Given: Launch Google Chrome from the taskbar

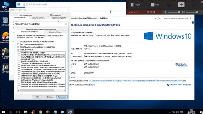Looking at the screenshot, I should 40,112.
